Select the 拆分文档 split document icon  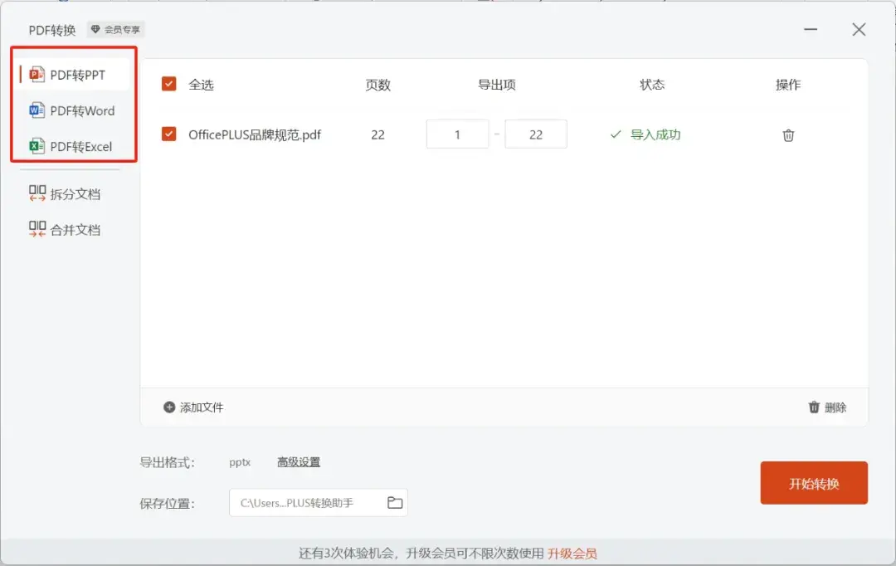click(x=37, y=193)
